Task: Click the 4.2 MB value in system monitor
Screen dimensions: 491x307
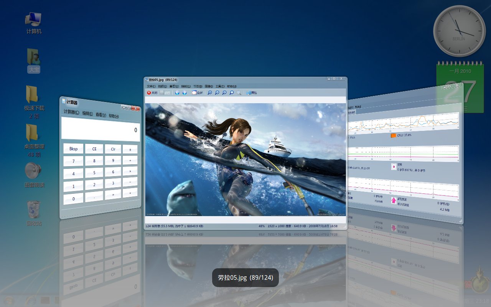Action: point(445,210)
